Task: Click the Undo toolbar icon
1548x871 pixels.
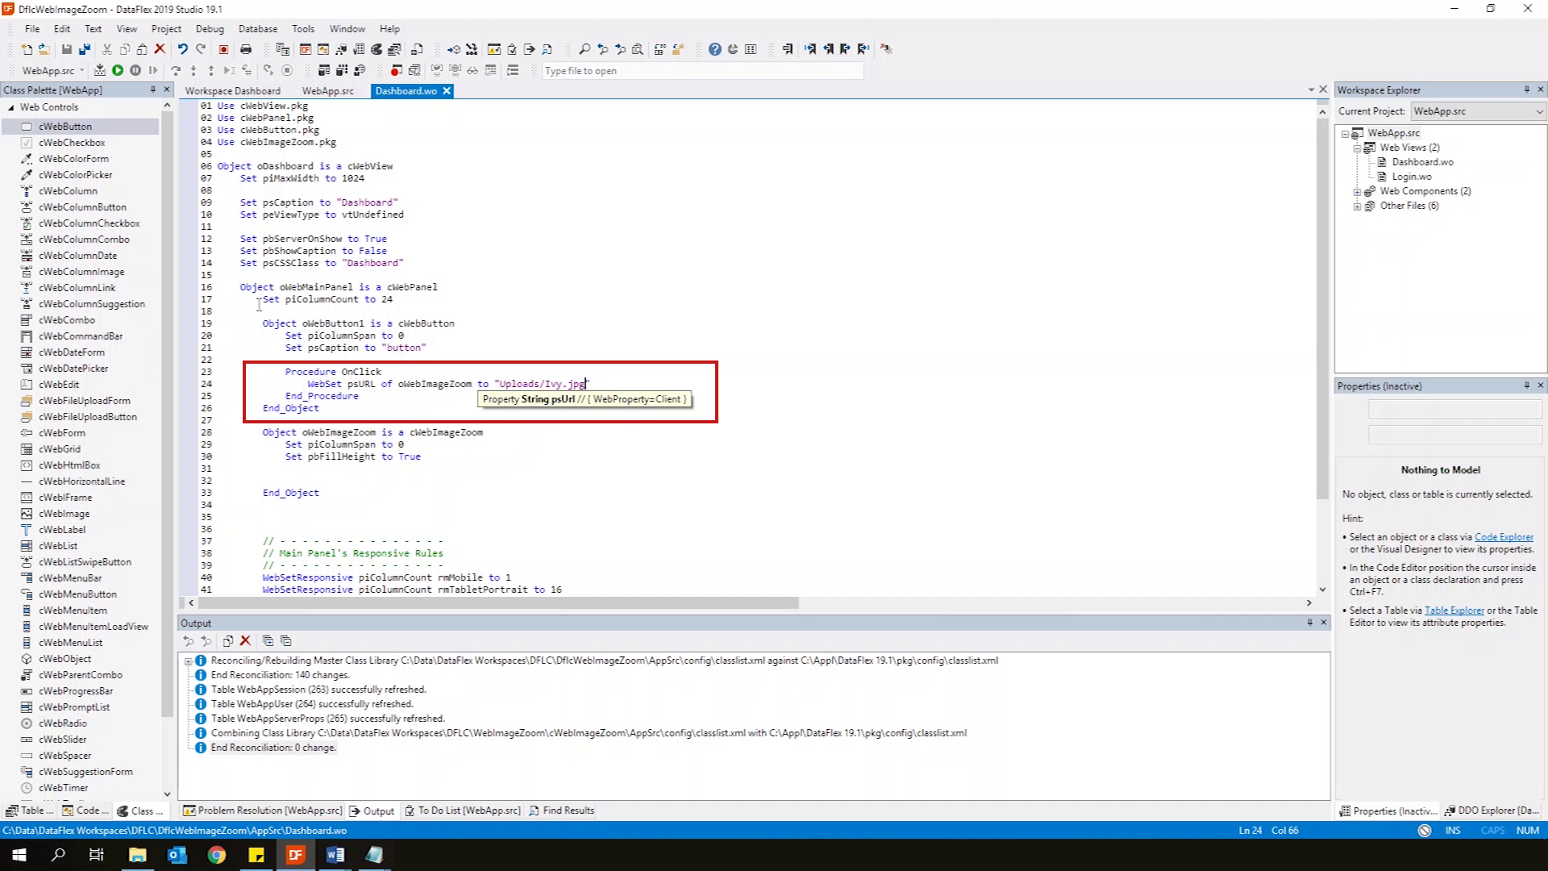Action: tap(183, 49)
